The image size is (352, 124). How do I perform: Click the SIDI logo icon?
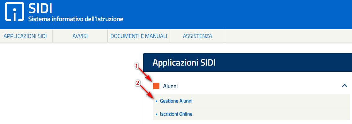coord(14,11)
